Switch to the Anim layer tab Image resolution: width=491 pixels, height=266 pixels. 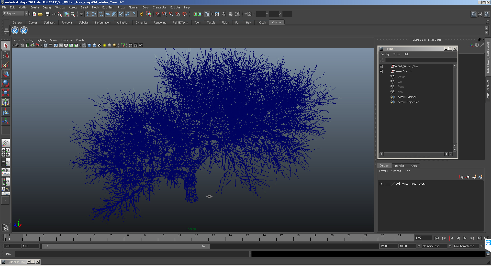(x=414, y=166)
